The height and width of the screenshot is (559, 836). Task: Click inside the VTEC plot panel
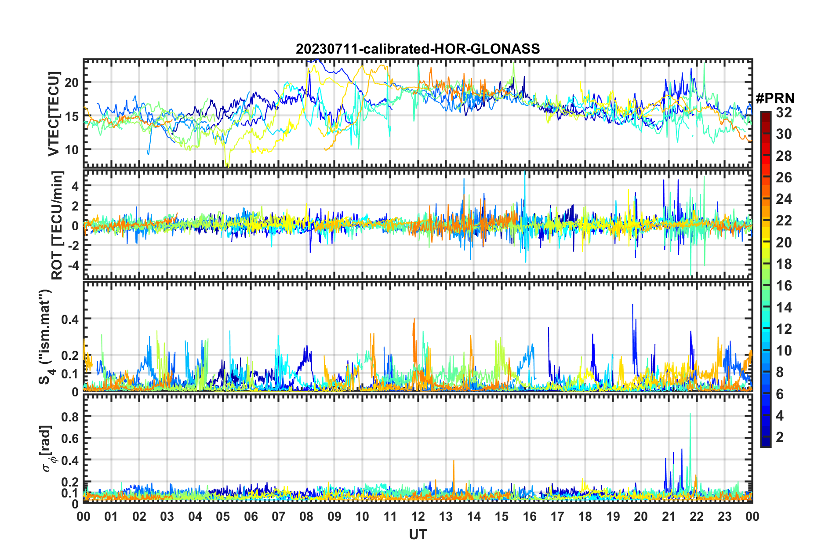point(418,113)
